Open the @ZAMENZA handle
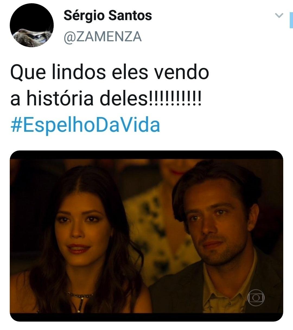Screen dimensions: 293x330 [x=103, y=36]
